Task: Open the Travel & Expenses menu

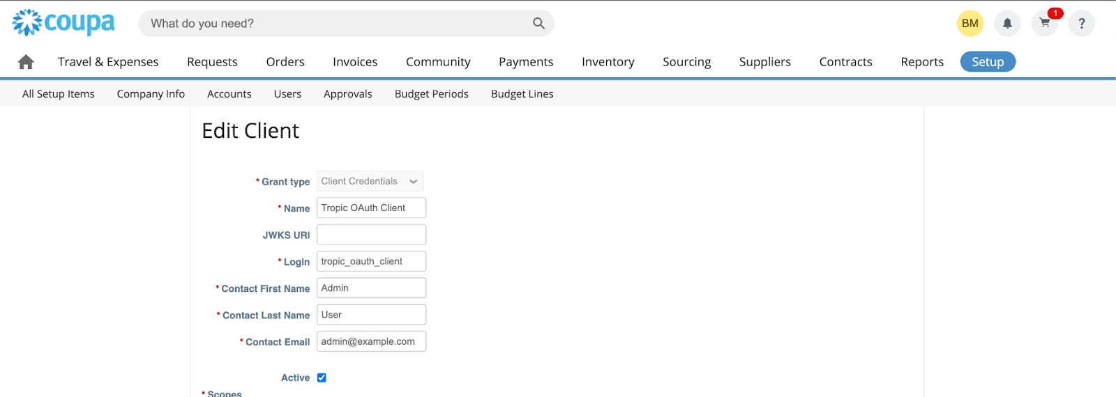Action: [x=108, y=62]
